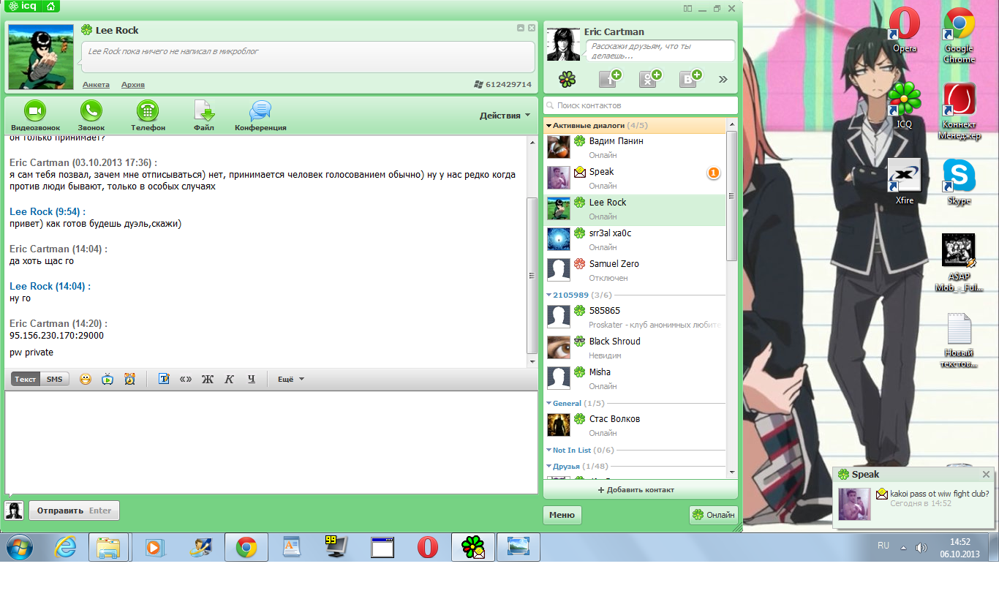Image resolution: width=999 pixels, height=599 pixels.
Task: Start a video call with Lee Rock
Action: pos(35,111)
